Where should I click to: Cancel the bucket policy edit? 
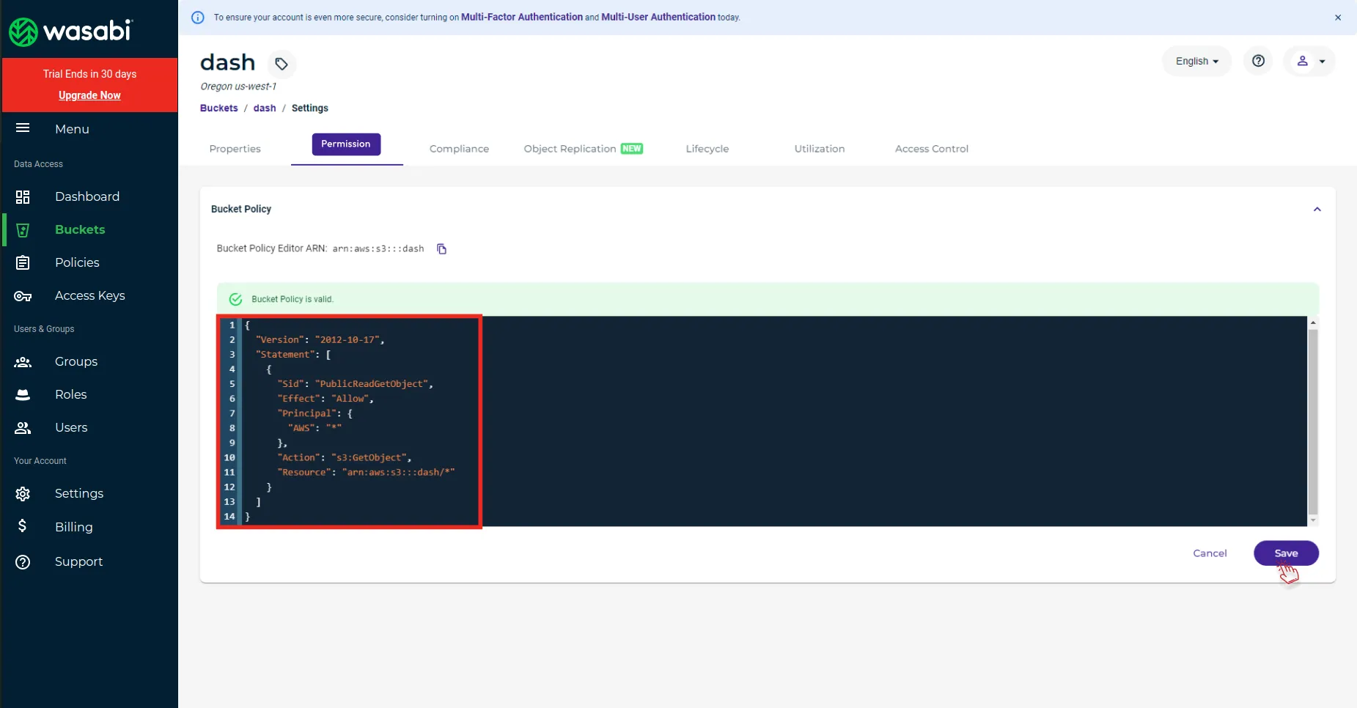pos(1210,553)
